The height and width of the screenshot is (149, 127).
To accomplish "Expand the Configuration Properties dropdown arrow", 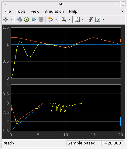I will pos(11,19).
